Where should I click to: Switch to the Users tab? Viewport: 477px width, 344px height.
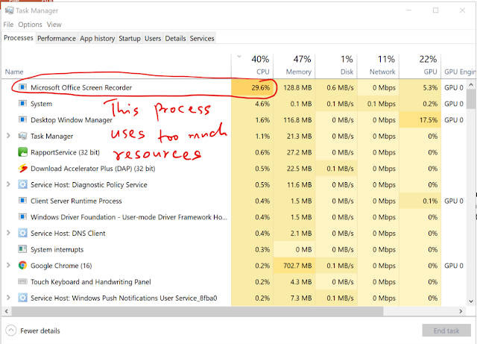153,38
